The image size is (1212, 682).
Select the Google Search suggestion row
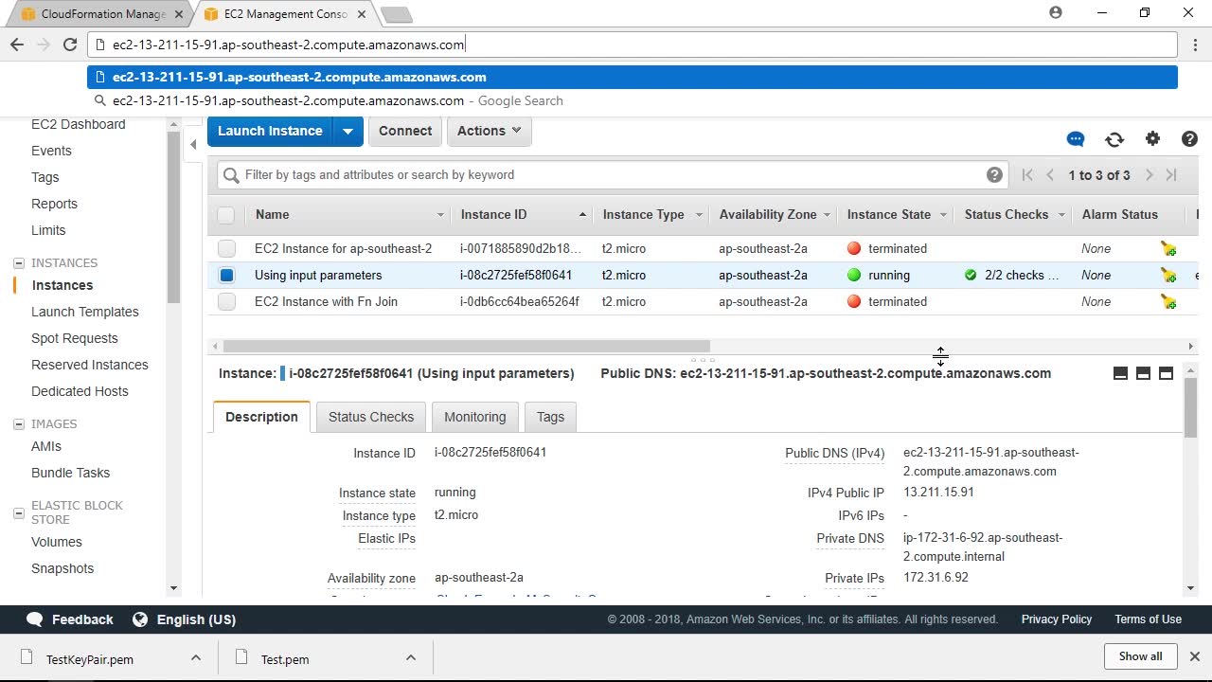point(633,100)
